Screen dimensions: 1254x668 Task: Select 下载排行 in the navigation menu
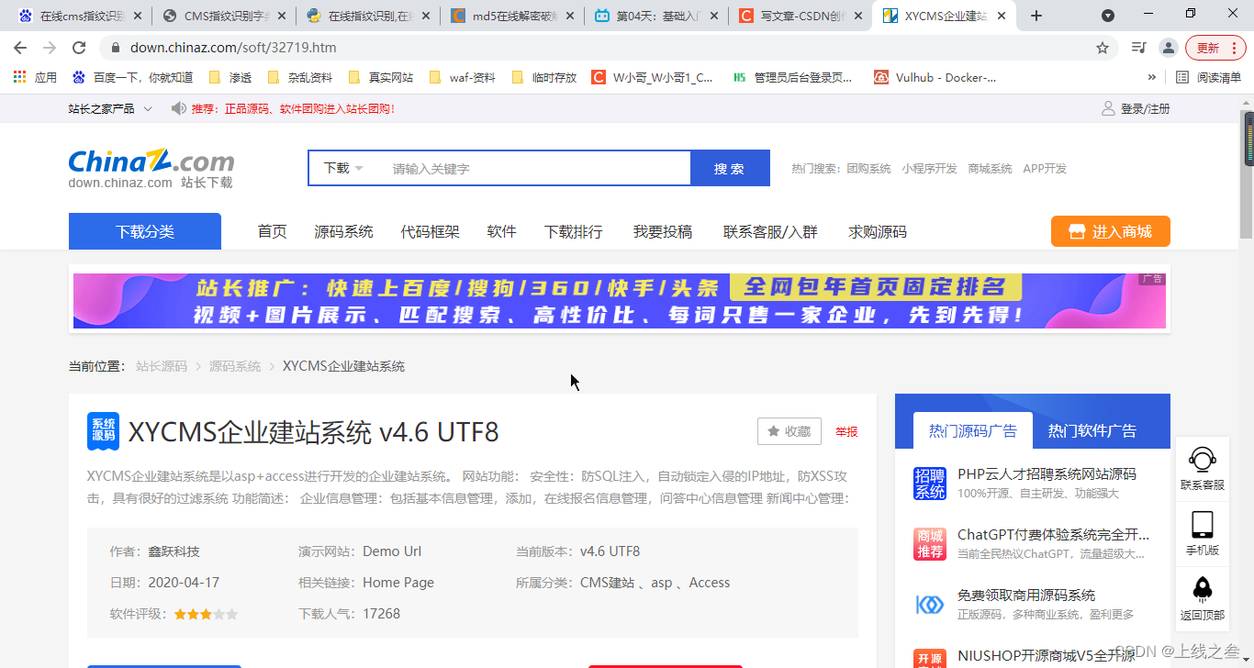(573, 231)
